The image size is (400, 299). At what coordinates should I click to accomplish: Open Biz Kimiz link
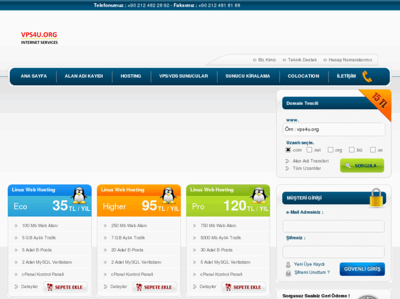click(267, 60)
